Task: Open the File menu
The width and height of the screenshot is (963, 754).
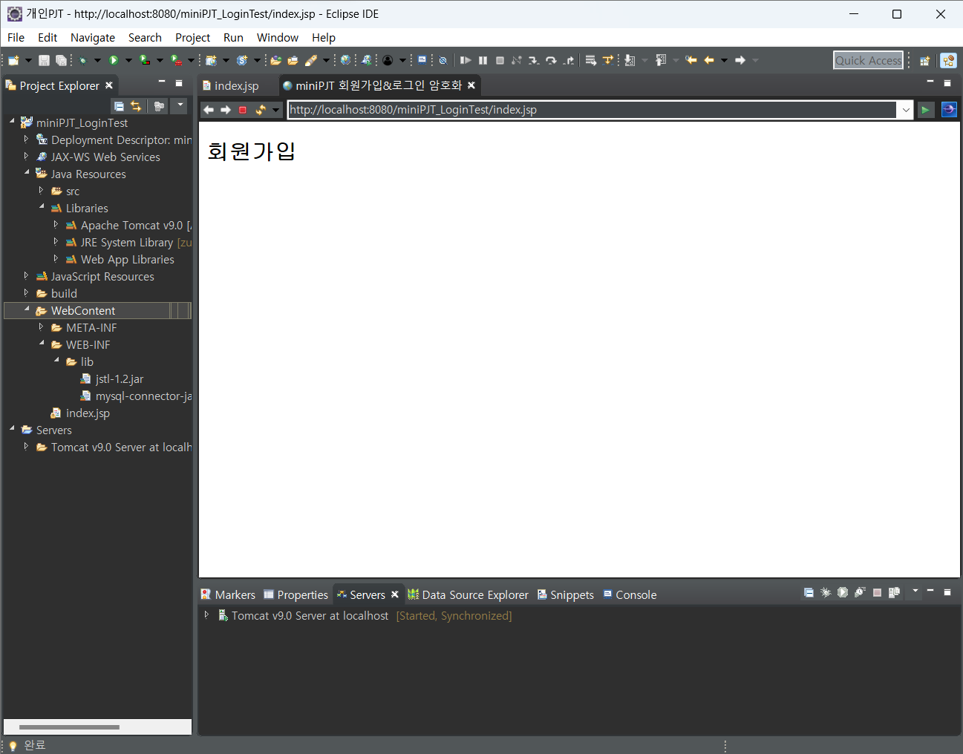Action: 16,38
